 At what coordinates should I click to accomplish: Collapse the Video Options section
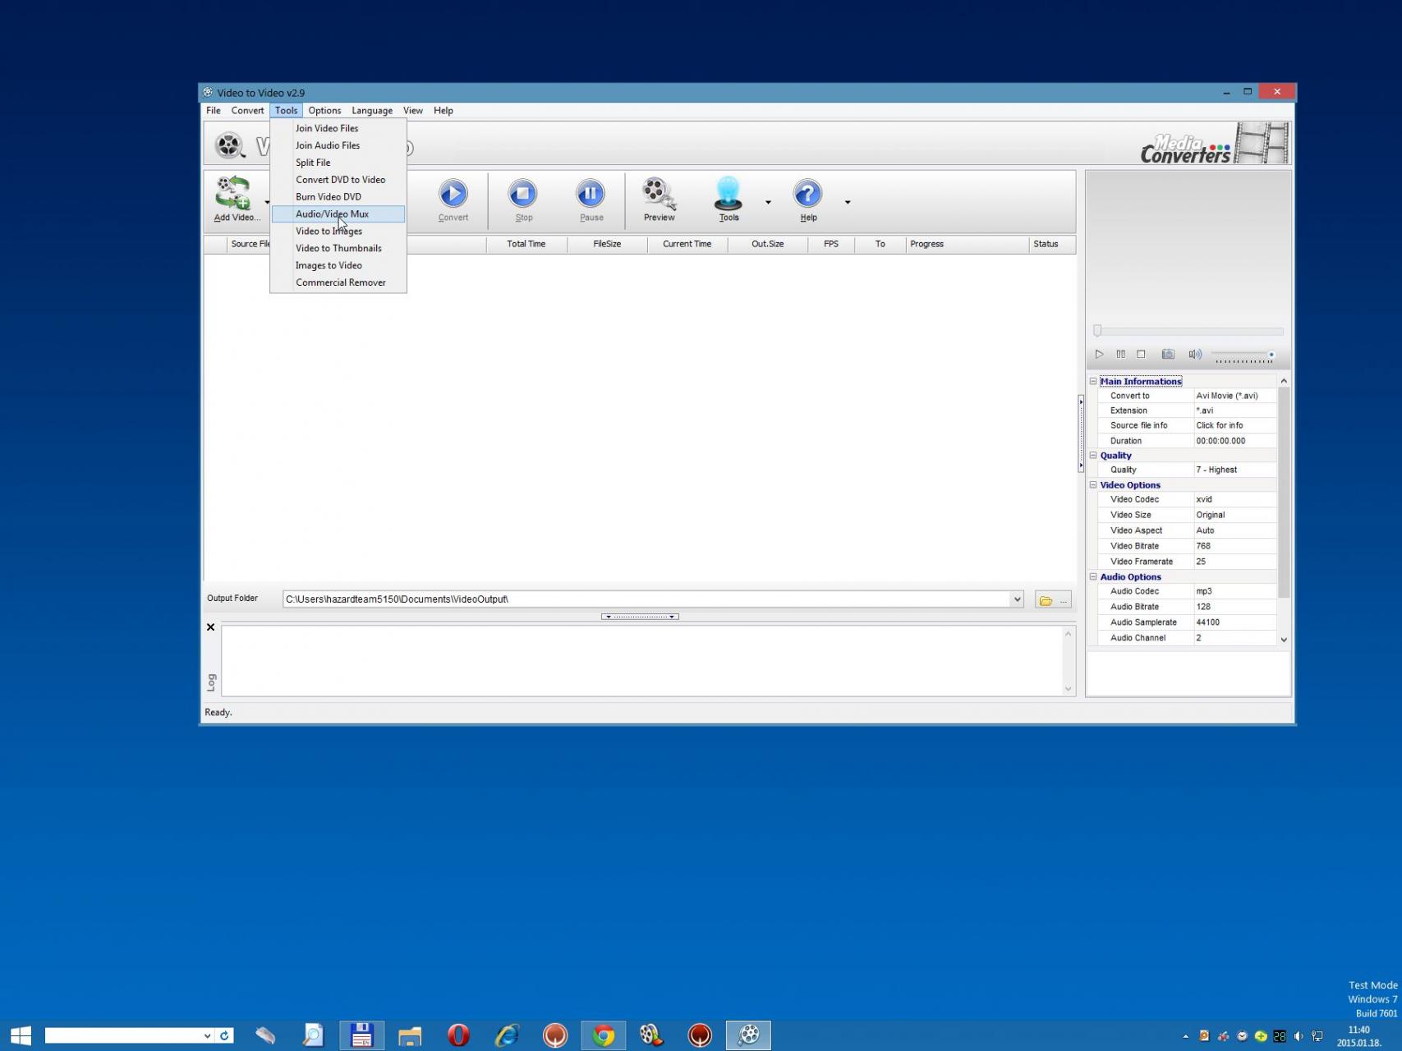tap(1093, 484)
